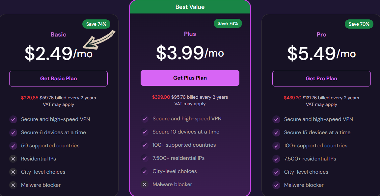Click the checkmark beside City-level choices in Plus column
Screen dimensions: 380x196
(145, 171)
